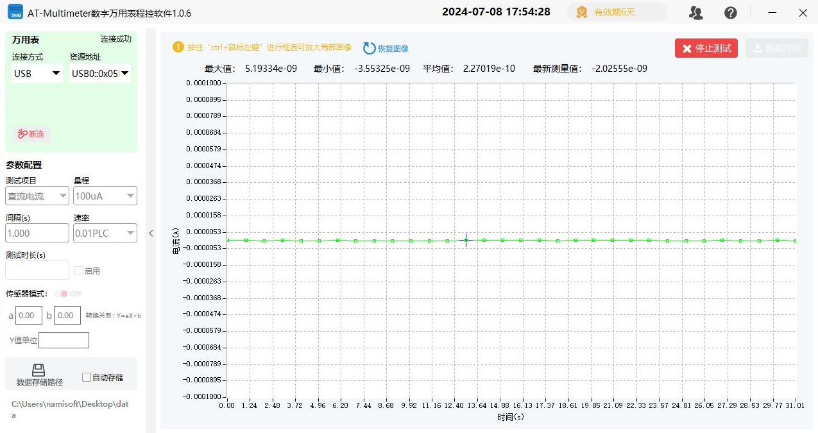Open the USB connection method dropdown
Image resolution: width=818 pixels, height=433 pixels.
[x=37, y=74]
